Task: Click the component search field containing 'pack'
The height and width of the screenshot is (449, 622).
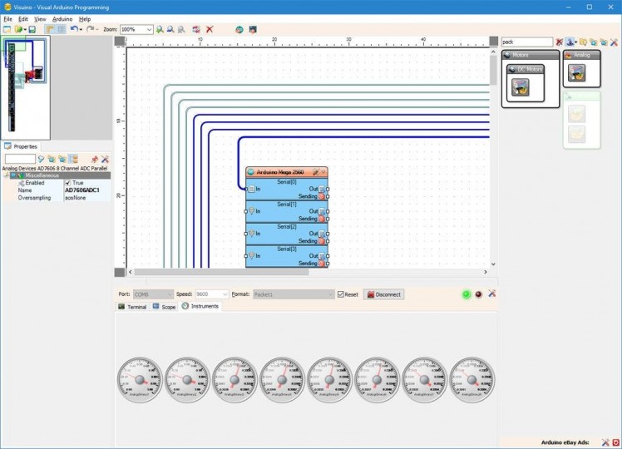Action: pyautogui.click(x=526, y=42)
